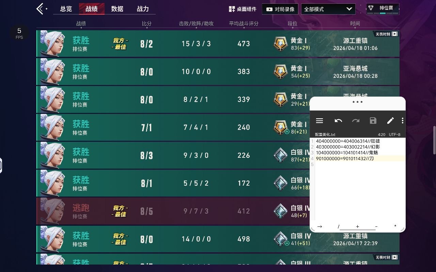Toggle edit mode with the pencil icon
Screen dimensions: 436x272
[x=390, y=121]
